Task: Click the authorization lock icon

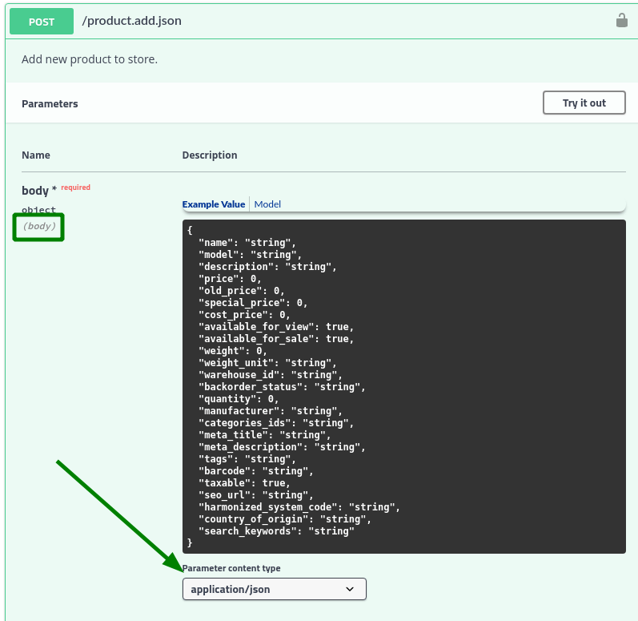Action: pos(621,20)
